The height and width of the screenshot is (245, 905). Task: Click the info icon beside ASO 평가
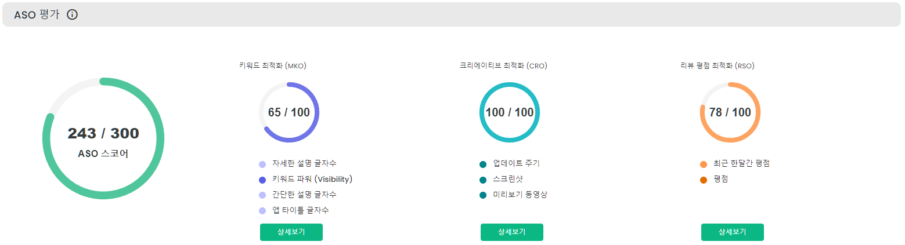pyautogui.click(x=73, y=14)
